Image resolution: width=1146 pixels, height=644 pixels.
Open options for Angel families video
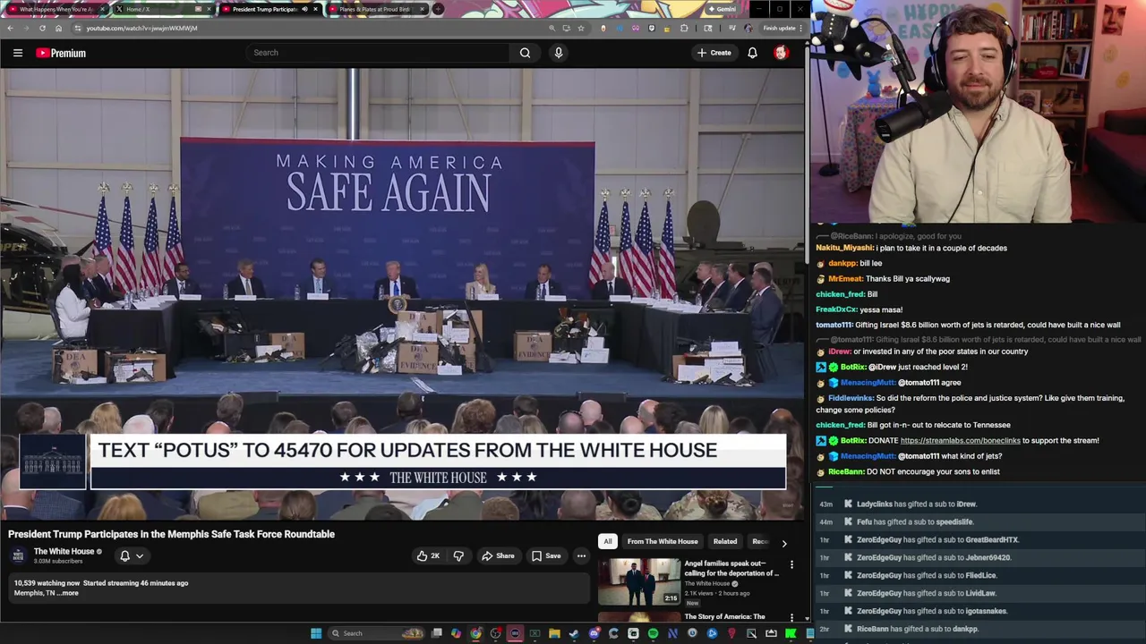[x=791, y=565]
